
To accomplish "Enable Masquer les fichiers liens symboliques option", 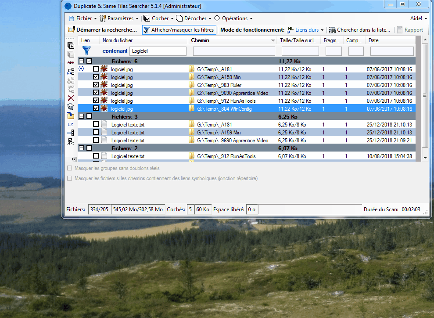I will pos(70,178).
